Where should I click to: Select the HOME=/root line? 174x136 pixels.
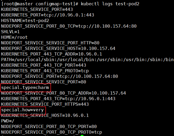pos(14,37)
